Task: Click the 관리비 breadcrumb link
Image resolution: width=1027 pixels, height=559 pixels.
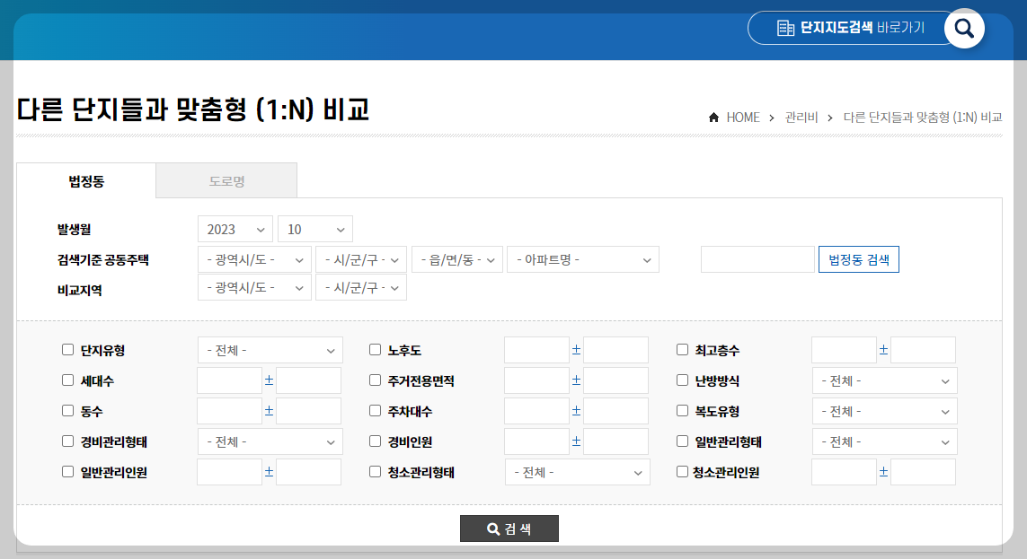Action: [x=800, y=117]
